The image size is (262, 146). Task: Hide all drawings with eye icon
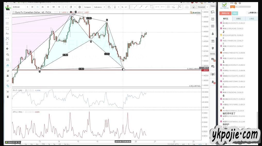click(7, 80)
